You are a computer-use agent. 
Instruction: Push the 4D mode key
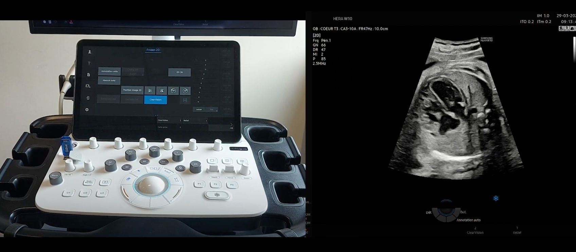[144, 161]
